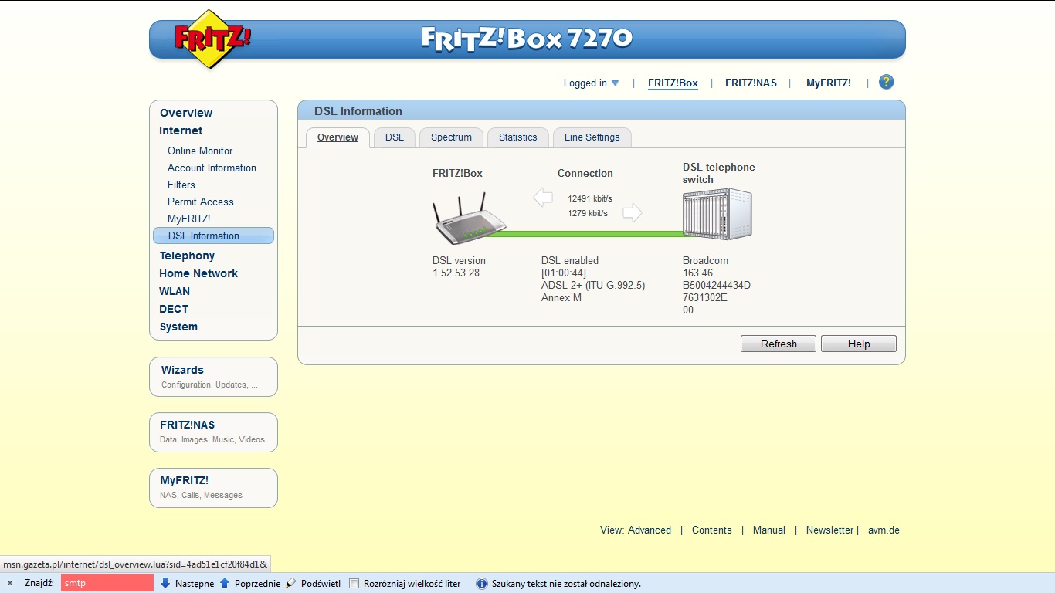
Task: Open the FRITZ!NAS panel in sidebar
Action: click(213, 432)
